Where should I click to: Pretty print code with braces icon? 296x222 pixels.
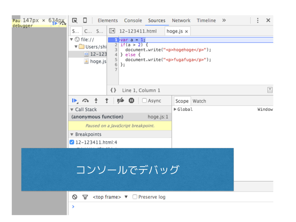(113, 90)
